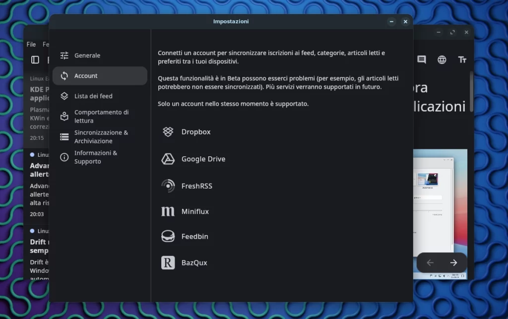Close the Impostazioni dialog
The width and height of the screenshot is (508, 319).
pyautogui.click(x=405, y=21)
